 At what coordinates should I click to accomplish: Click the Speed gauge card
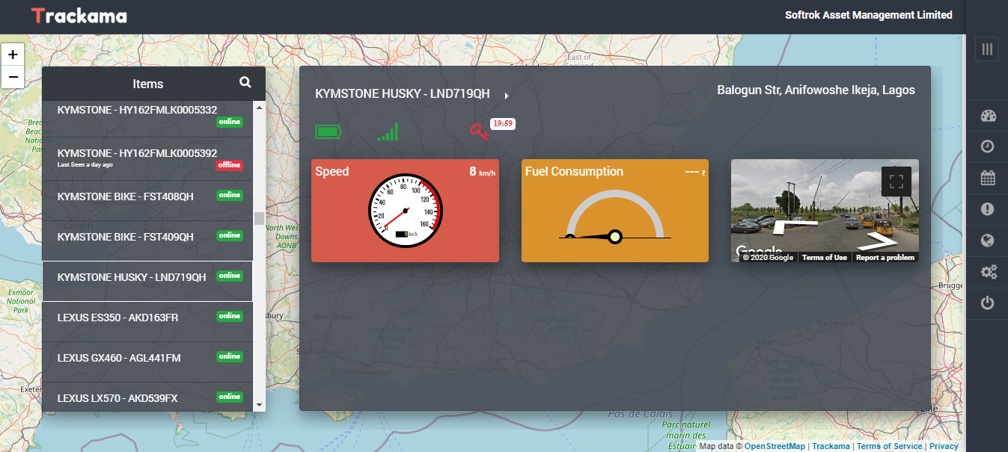click(x=405, y=211)
